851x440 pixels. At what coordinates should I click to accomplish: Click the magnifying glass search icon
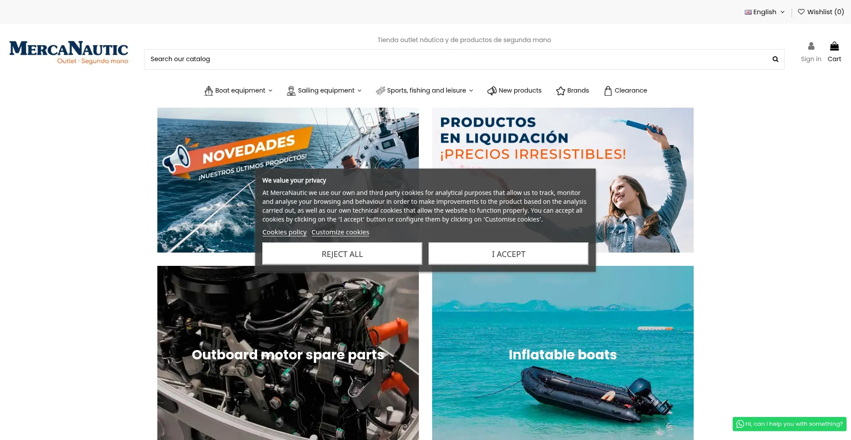[x=775, y=59]
